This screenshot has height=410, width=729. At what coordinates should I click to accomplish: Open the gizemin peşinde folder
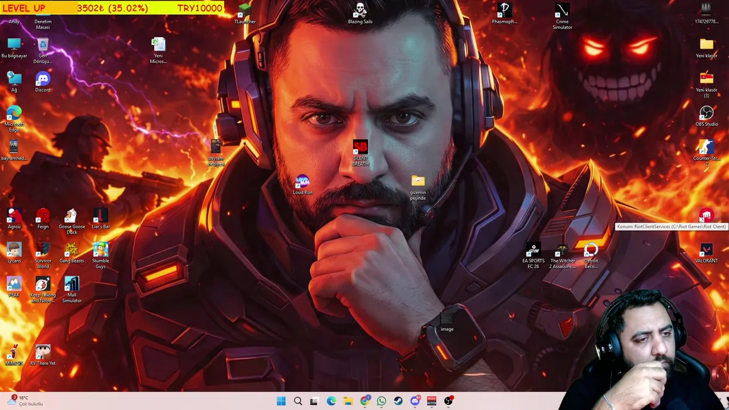[x=417, y=188]
